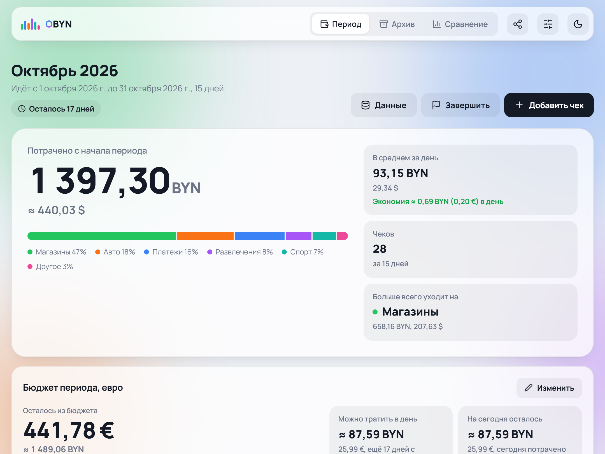The height and width of the screenshot is (454, 605).
Task: Click the flag icon in Завершить
Action: 436,105
